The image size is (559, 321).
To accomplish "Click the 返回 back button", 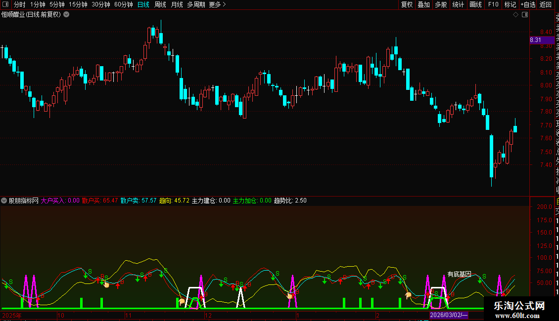I will (546, 4).
